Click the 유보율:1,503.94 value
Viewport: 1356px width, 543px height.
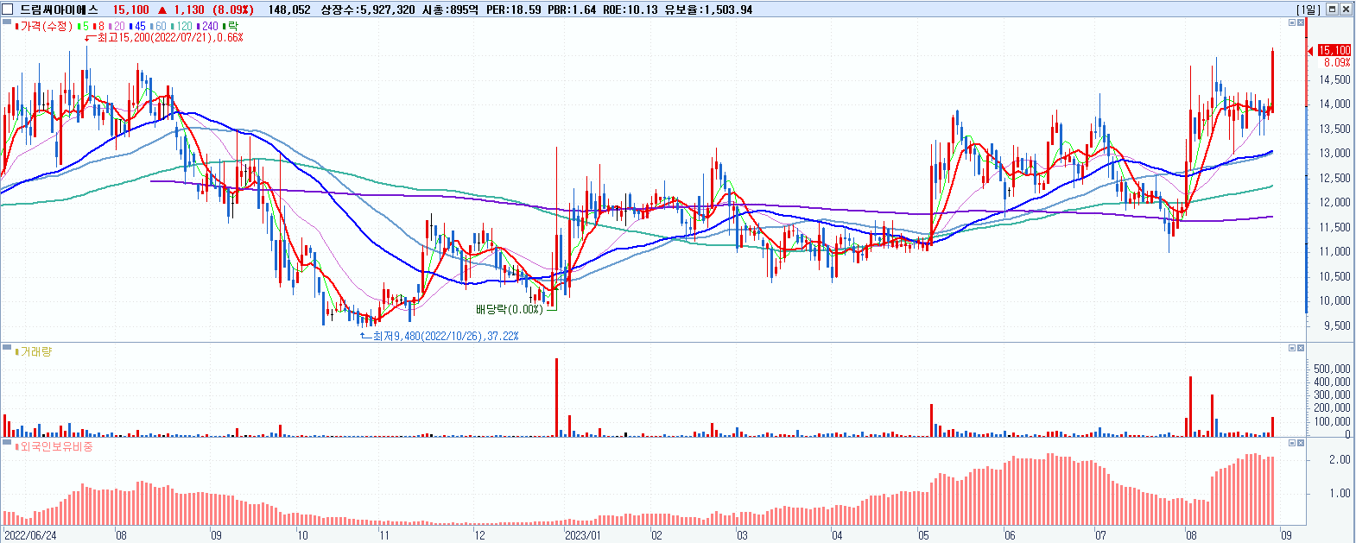click(x=708, y=9)
